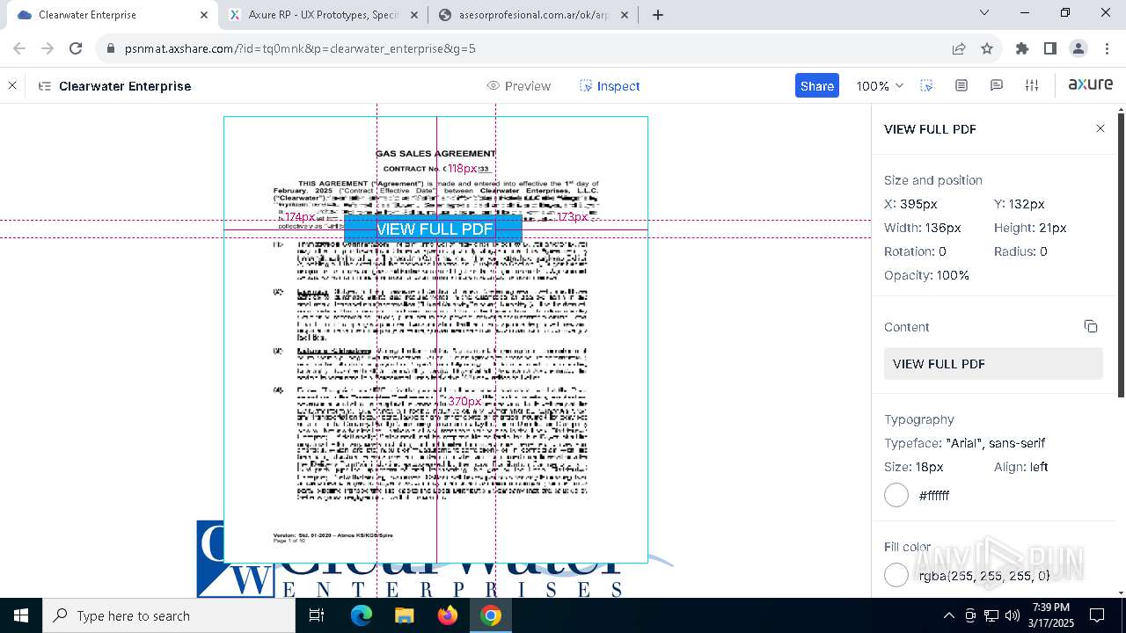The width and height of the screenshot is (1126, 633).
Task: Reload the current page
Action: pyautogui.click(x=76, y=48)
